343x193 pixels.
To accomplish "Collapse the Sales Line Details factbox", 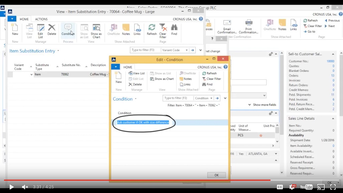I will 333,119.
